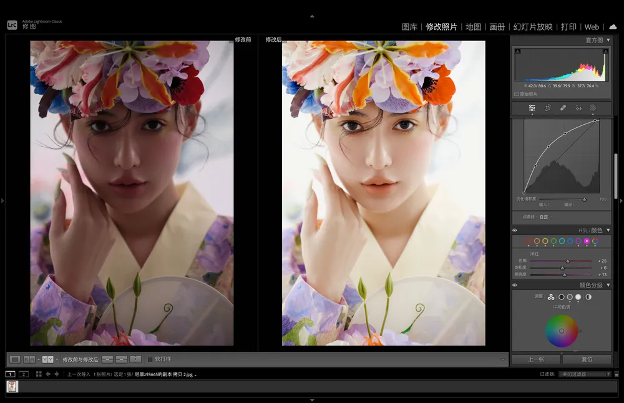
Task: Tick the 原始照片 checkbox under histogram
Action: (516, 94)
